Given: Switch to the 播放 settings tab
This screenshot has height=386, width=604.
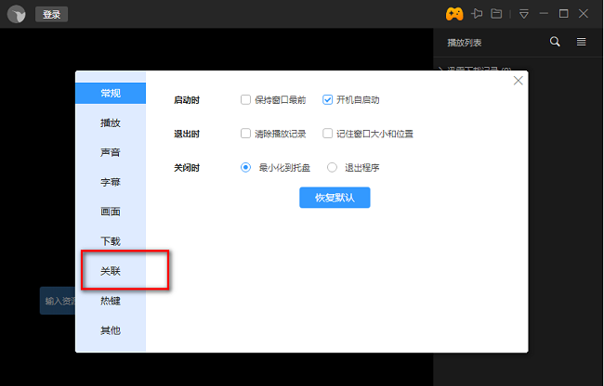Looking at the screenshot, I should point(111,123).
